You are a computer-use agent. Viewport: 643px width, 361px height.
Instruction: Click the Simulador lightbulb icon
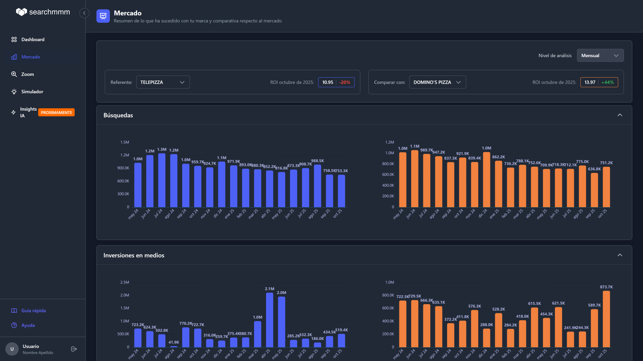pyautogui.click(x=14, y=92)
